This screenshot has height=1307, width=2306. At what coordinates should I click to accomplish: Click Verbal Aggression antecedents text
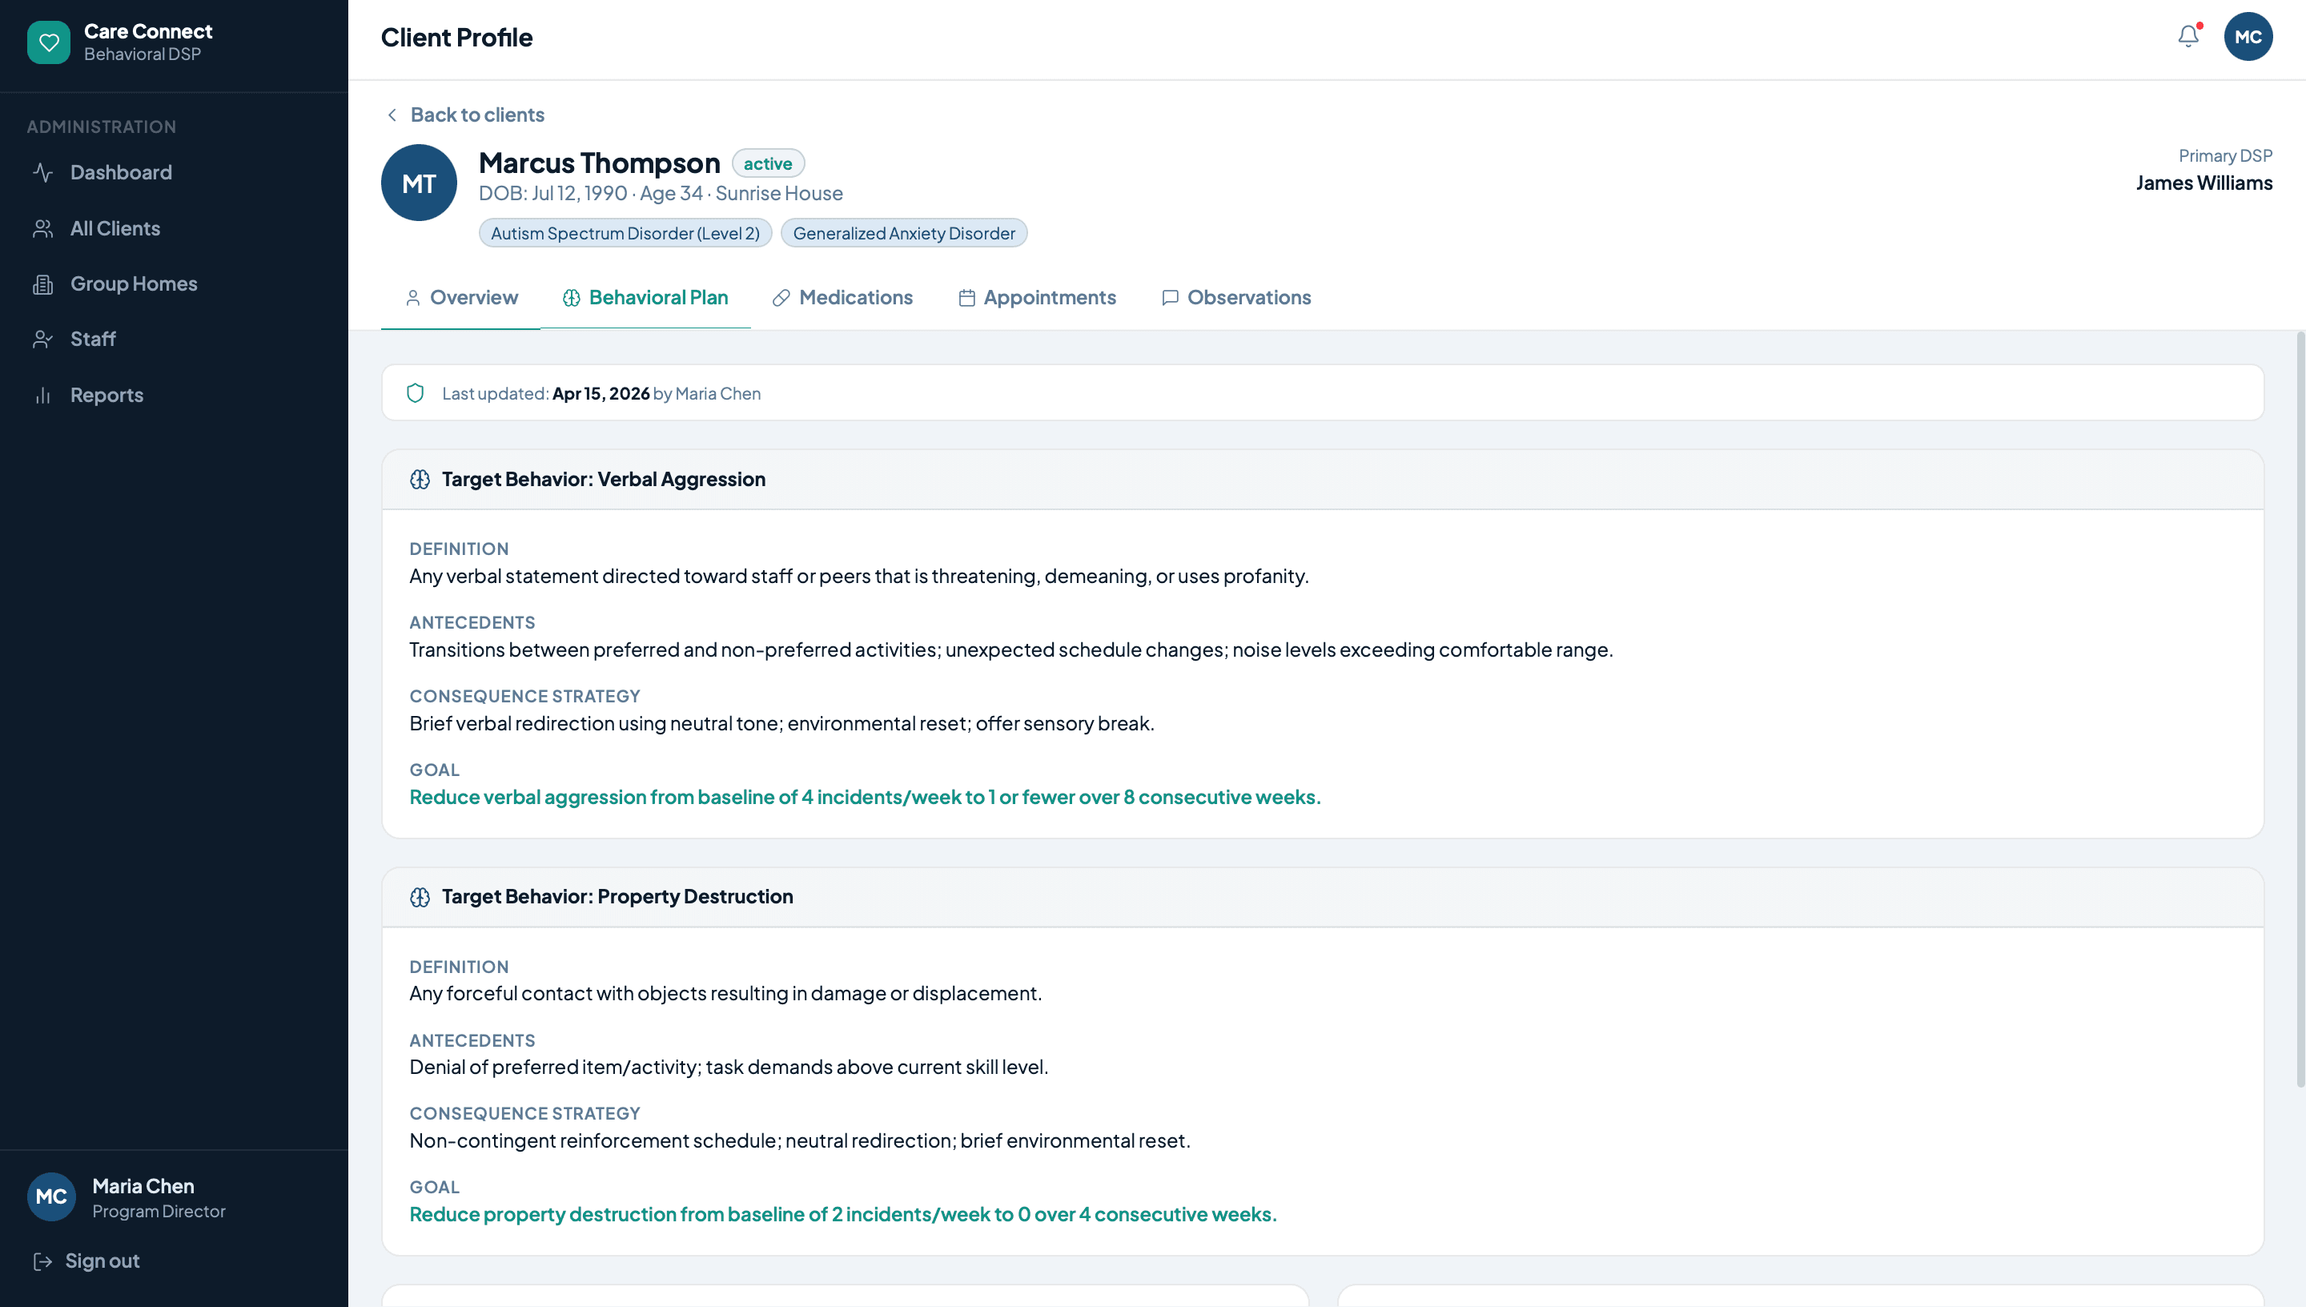pyautogui.click(x=1011, y=650)
